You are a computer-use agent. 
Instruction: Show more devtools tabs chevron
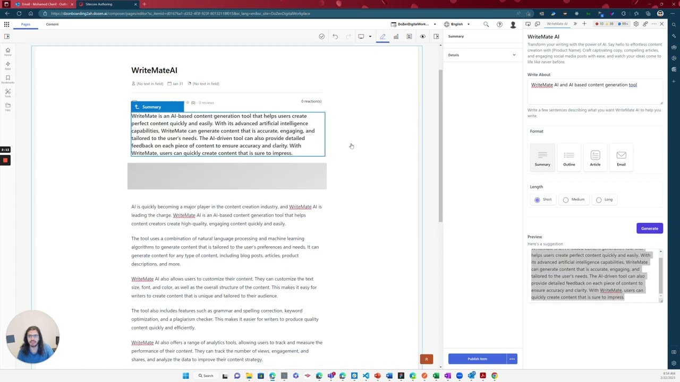click(x=575, y=24)
